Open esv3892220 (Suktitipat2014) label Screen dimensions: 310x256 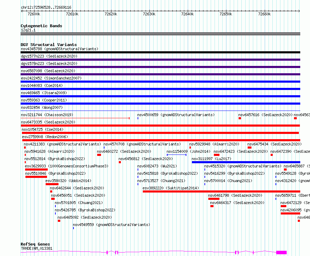tap(171, 188)
